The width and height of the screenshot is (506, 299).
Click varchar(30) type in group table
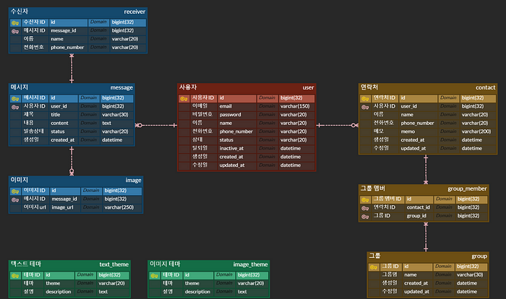[x=470, y=275]
